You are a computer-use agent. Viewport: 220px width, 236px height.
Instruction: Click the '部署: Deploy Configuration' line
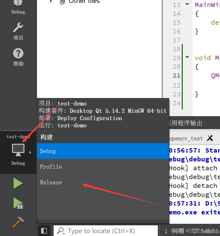tap(80, 118)
